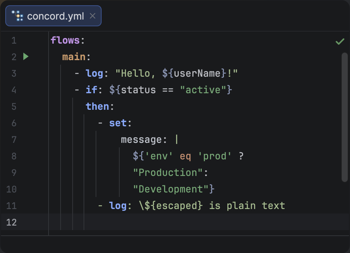Click the concord.yml file type icon
The height and width of the screenshot is (253, 350).
[x=17, y=16]
